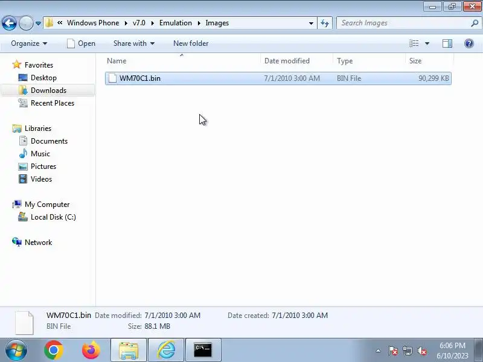The width and height of the screenshot is (483, 362).
Task: Open Local Disk (C:)
Action: coord(47,217)
